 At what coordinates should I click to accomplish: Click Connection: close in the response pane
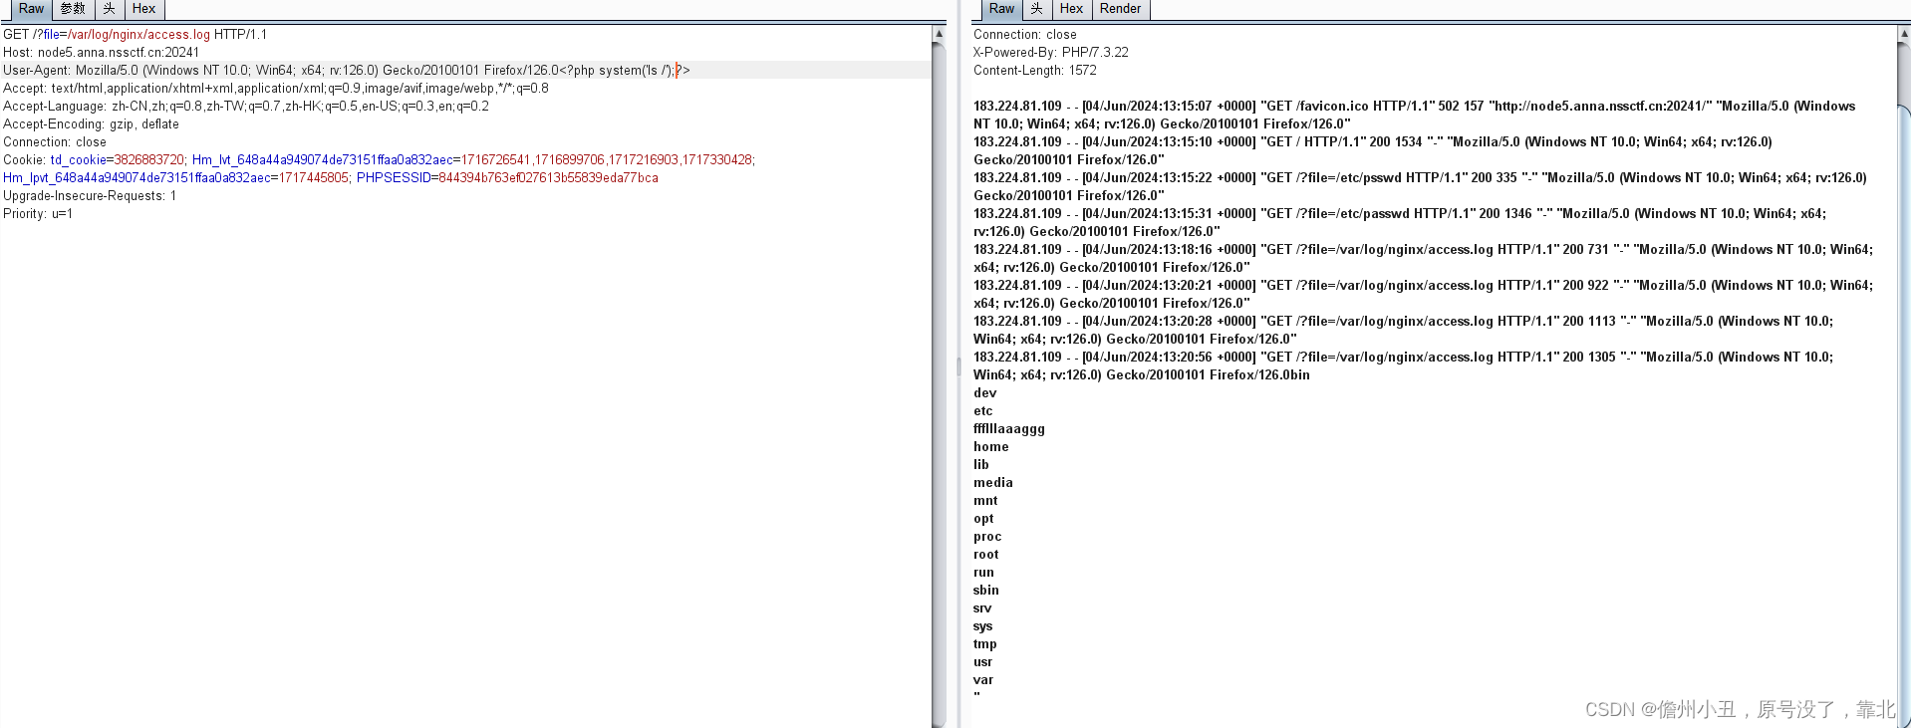(1025, 34)
